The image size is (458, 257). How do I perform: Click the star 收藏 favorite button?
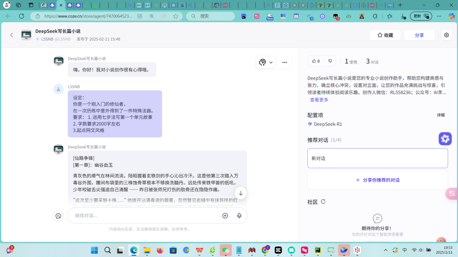(x=385, y=35)
